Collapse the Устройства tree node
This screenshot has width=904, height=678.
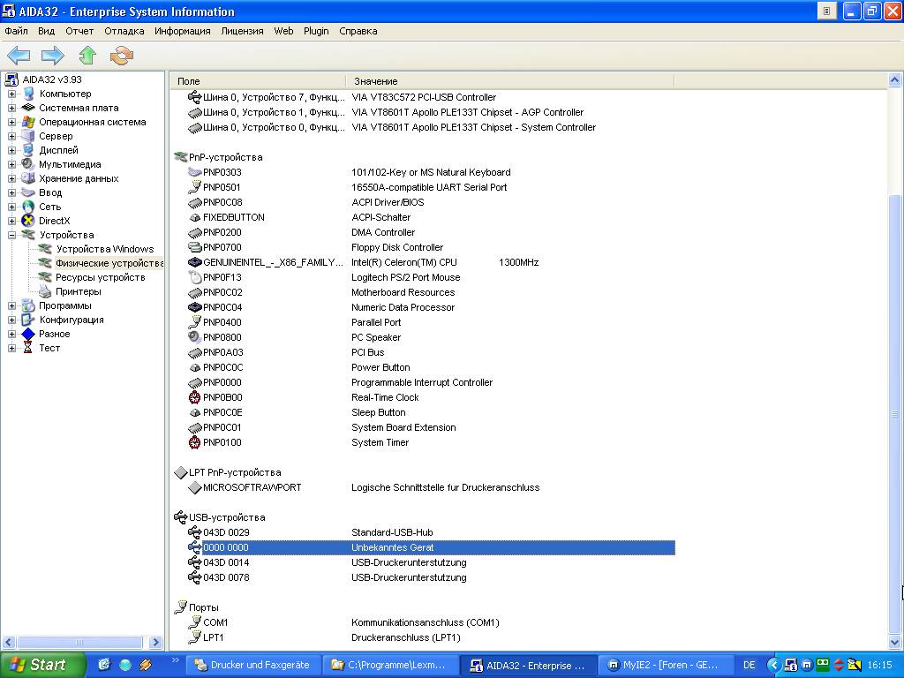coord(11,235)
